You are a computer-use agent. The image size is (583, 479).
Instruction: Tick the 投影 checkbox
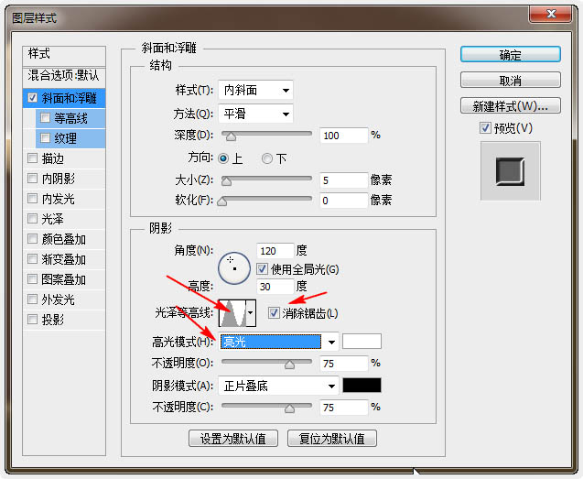pyautogui.click(x=32, y=319)
